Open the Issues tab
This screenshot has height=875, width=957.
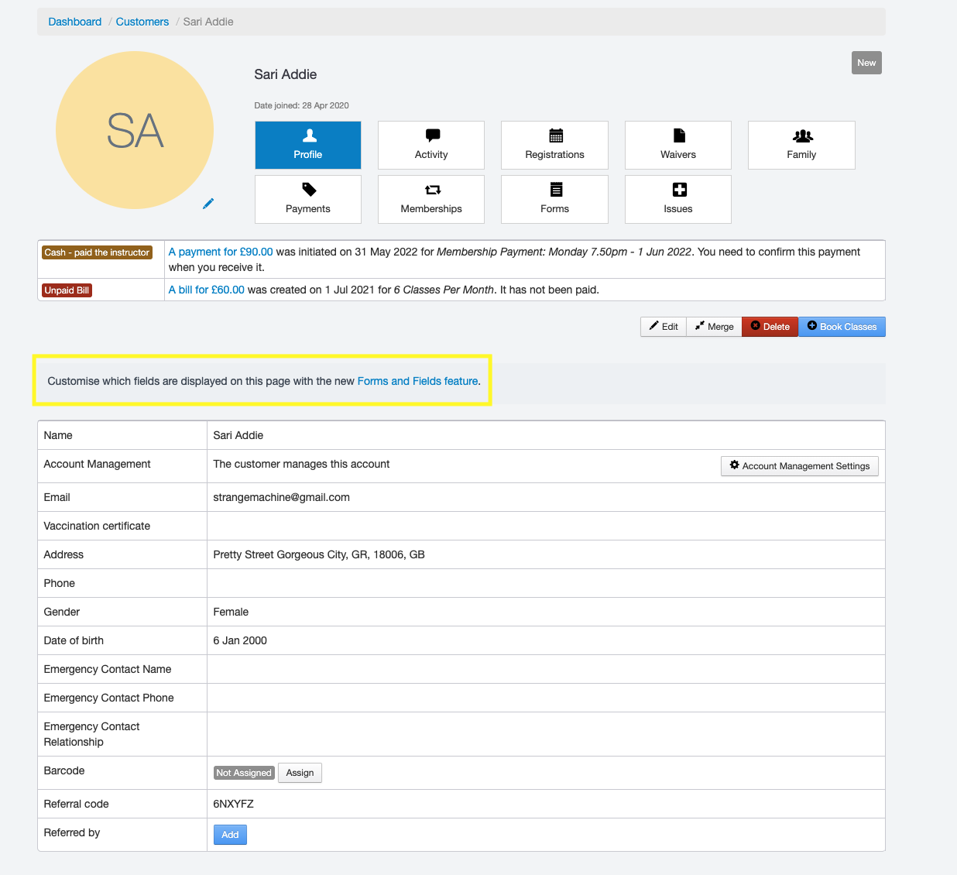[677, 199]
